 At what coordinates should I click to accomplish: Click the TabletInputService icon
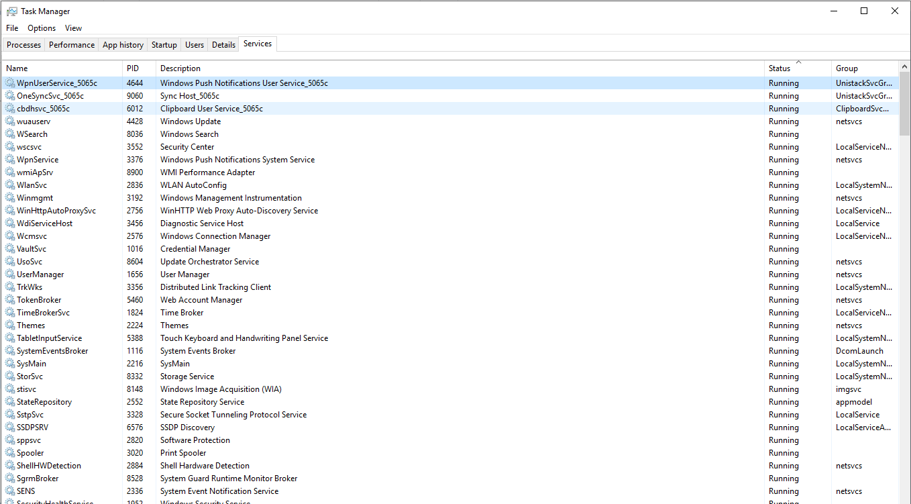(x=10, y=338)
